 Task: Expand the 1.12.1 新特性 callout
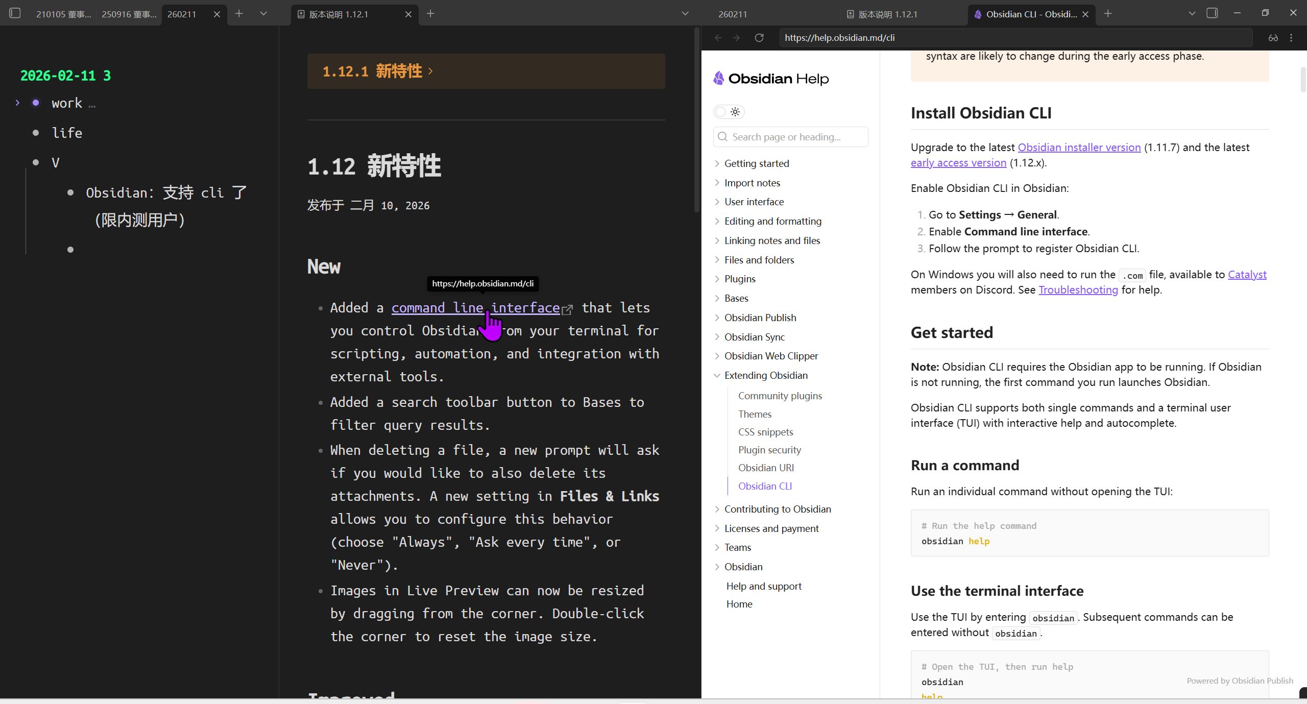tap(430, 71)
